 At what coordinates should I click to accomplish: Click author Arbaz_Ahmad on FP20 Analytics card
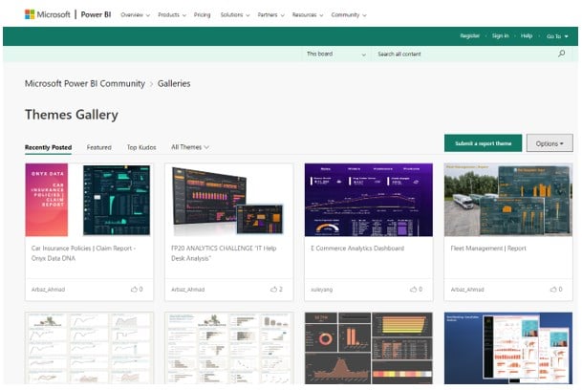click(187, 290)
